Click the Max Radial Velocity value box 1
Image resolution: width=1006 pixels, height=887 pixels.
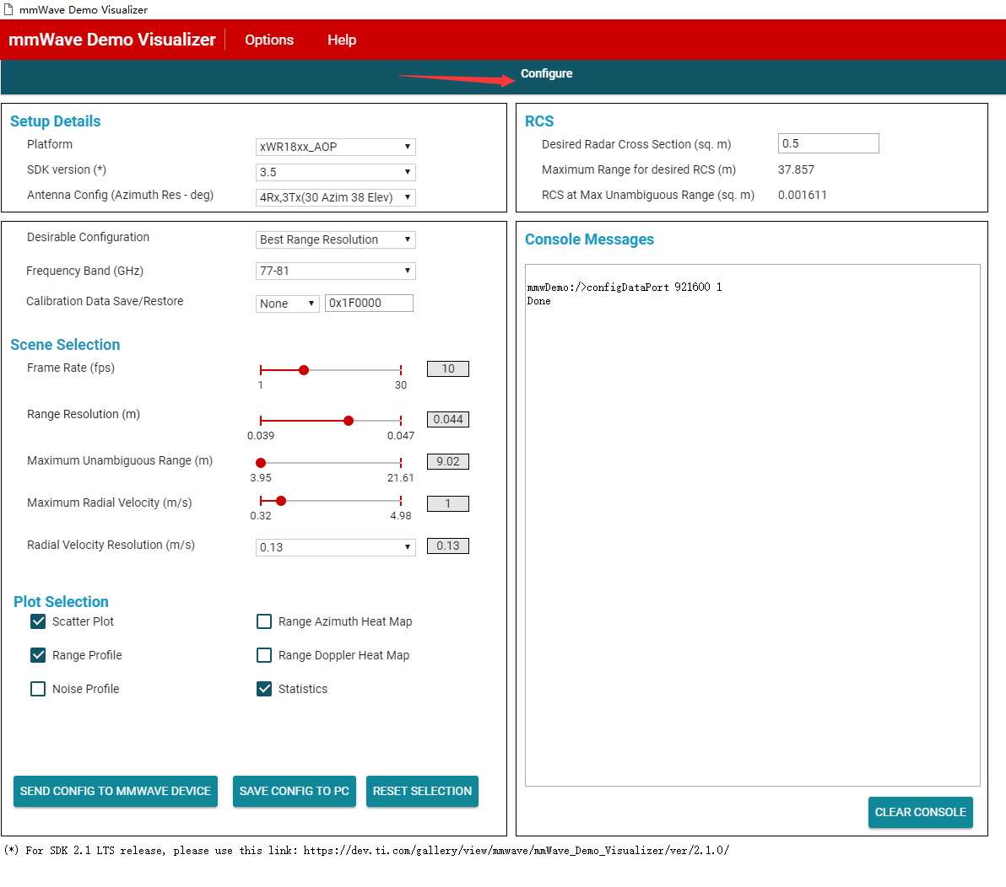[448, 503]
